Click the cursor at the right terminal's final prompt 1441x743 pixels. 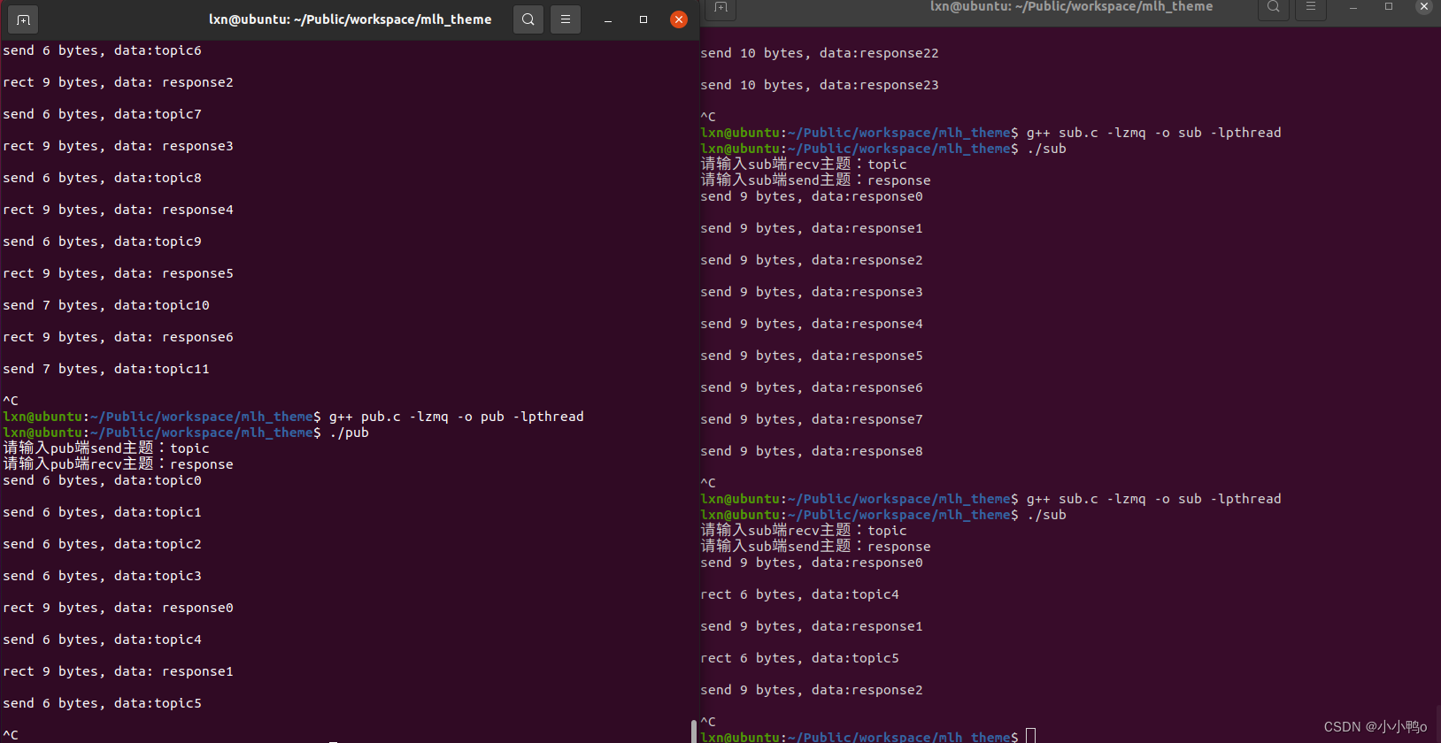pos(1030,736)
